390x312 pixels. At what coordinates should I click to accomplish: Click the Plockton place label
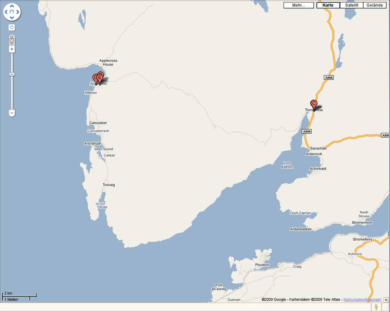[x=262, y=265]
